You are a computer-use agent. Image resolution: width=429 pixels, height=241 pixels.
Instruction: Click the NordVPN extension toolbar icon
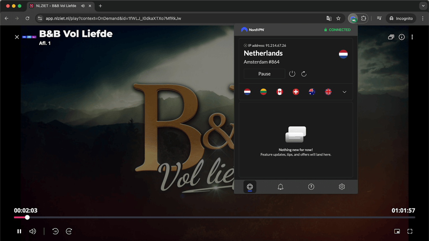(x=353, y=18)
